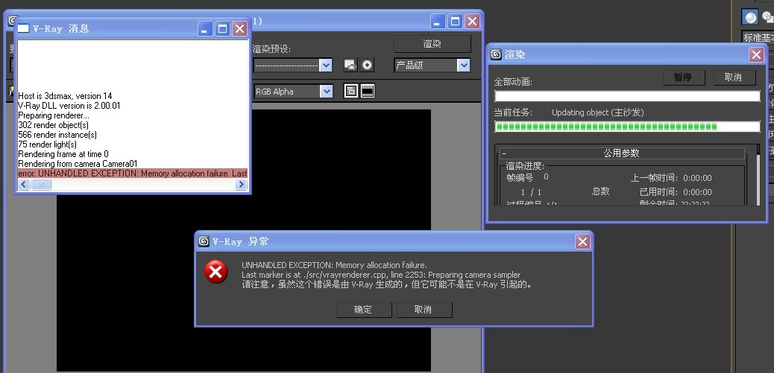Minimize the render frame window behind

(438, 21)
